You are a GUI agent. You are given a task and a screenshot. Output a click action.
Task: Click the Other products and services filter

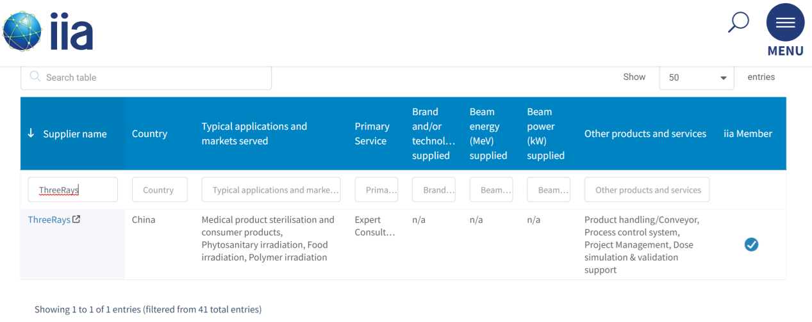pos(647,189)
